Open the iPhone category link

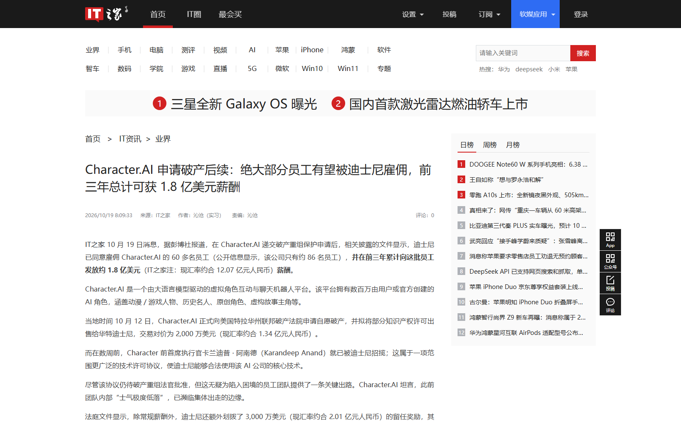(312, 50)
